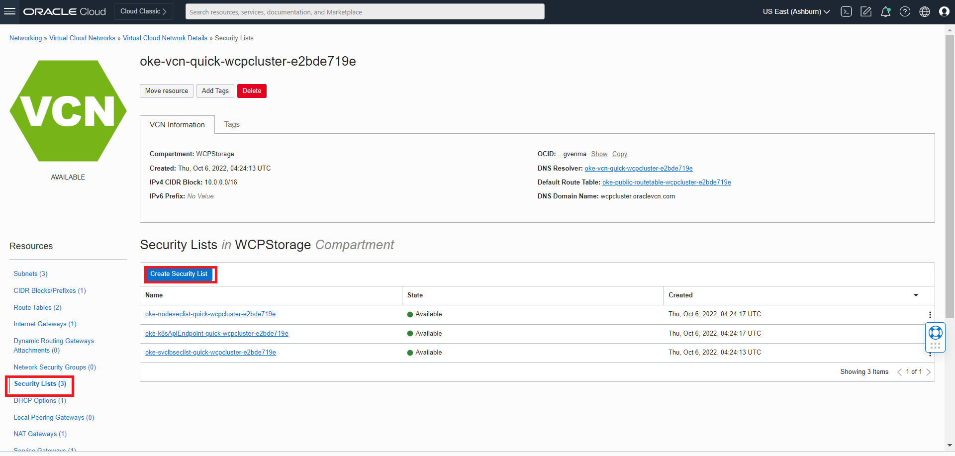Viewport: 955px width, 456px height.
Task: Click the green VCN hexagon image
Action: pyautogui.click(x=68, y=111)
